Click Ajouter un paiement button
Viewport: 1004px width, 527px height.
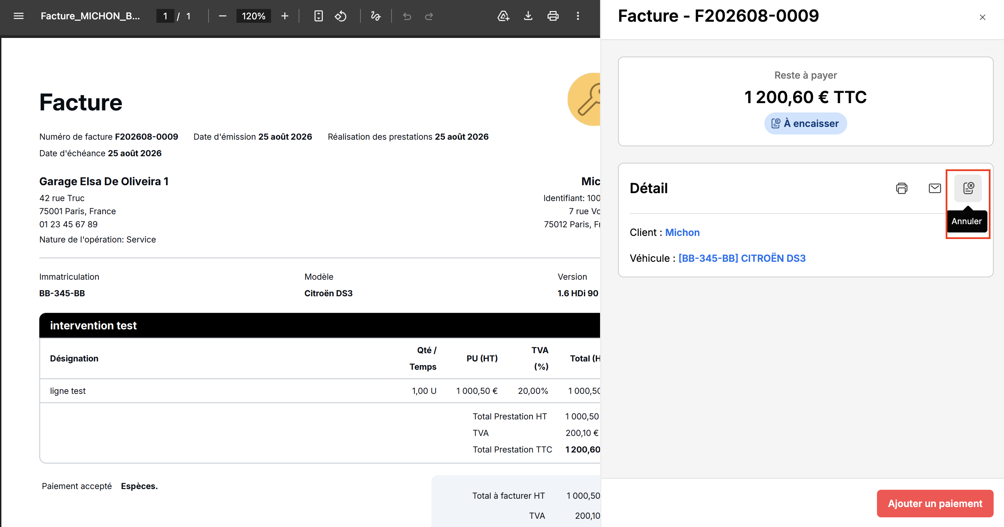pyautogui.click(x=935, y=504)
